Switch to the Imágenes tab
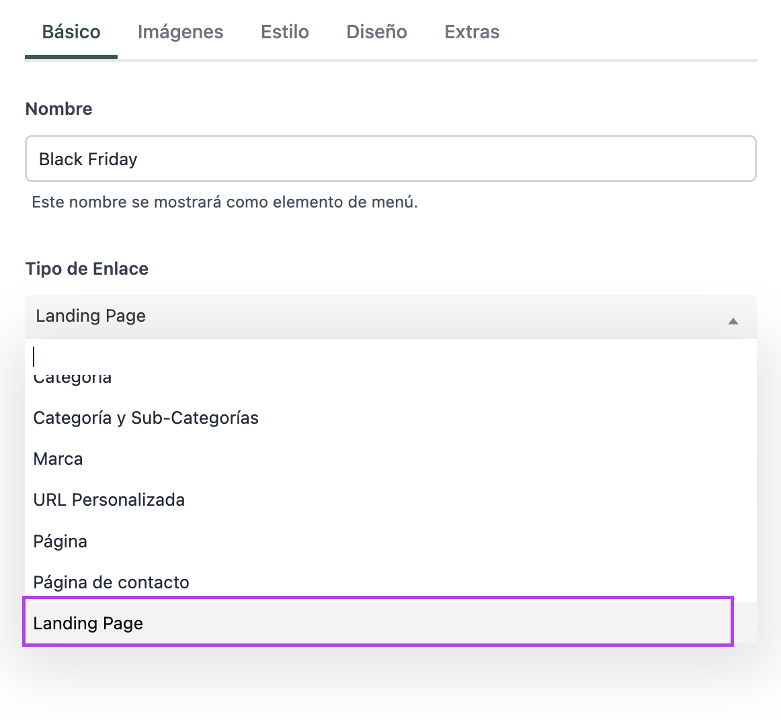 click(x=180, y=32)
